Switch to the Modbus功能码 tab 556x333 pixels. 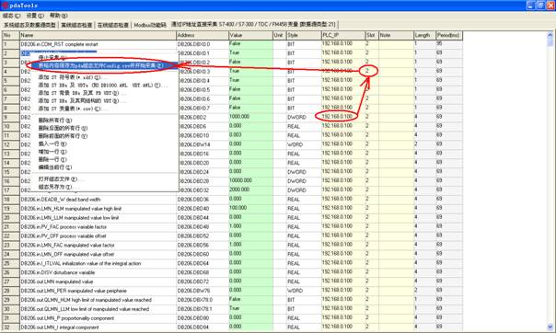tap(150, 25)
